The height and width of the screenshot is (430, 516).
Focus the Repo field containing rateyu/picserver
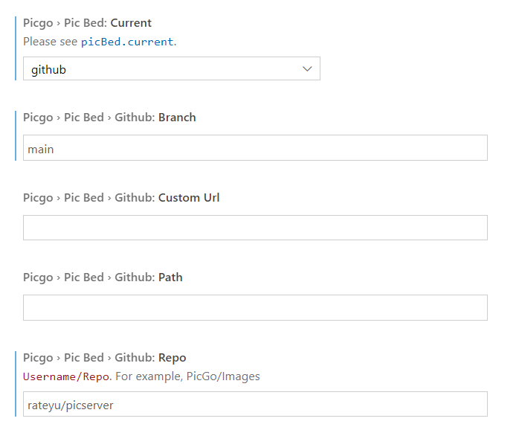pos(255,405)
